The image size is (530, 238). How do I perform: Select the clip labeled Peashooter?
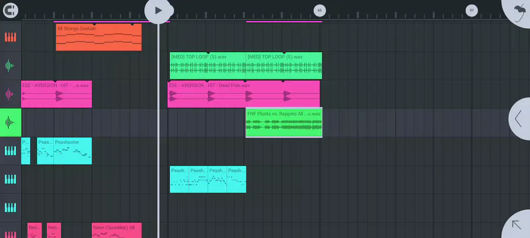tap(72, 150)
